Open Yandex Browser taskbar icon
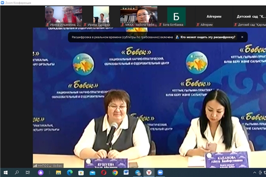Screen dimensions: 266x177 tap(149, 173)
